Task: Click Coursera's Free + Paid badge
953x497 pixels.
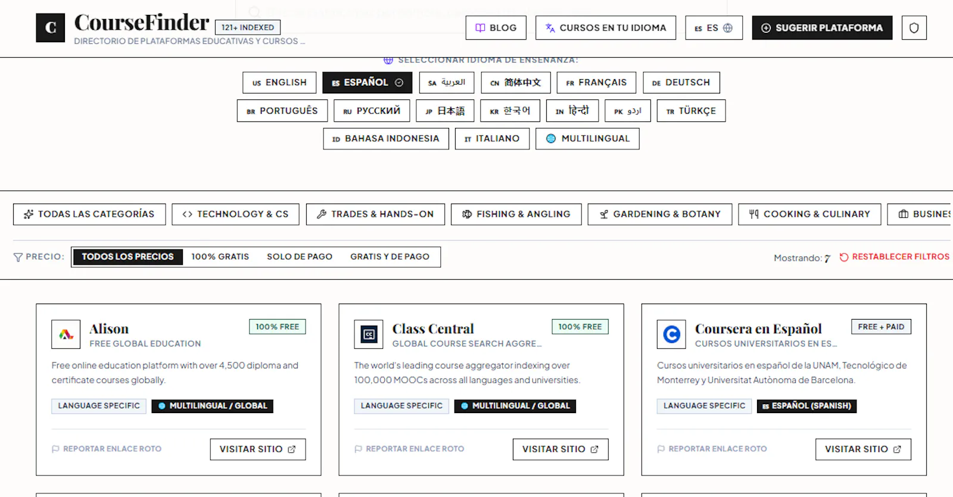Action: (881, 327)
